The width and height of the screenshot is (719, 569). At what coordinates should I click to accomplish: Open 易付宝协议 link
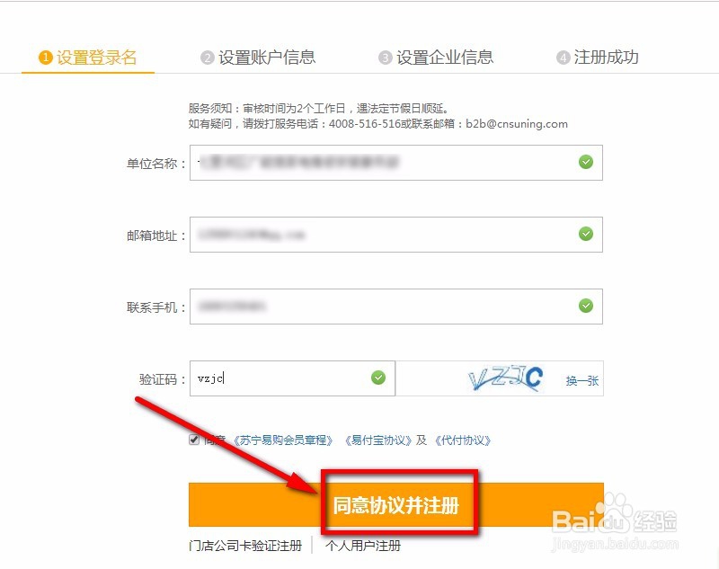pyautogui.click(x=378, y=440)
